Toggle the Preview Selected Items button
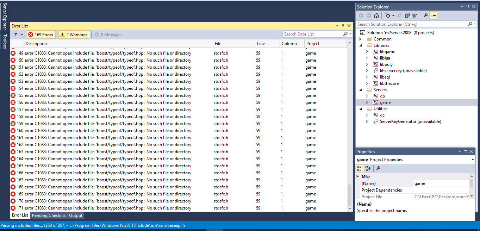The height and width of the screenshot is (231, 480). [433, 15]
